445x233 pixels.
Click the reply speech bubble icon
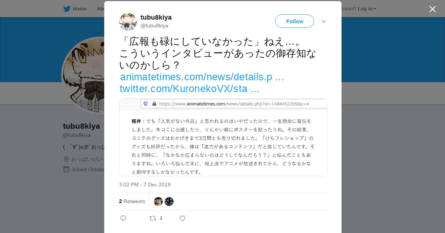click(x=123, y=218)
